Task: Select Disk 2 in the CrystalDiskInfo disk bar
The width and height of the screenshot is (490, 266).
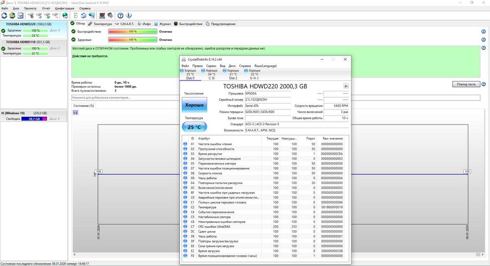Action: [233, 75]
